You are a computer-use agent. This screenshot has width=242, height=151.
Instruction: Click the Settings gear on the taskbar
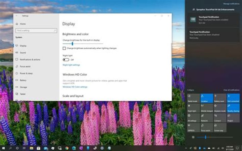tap(102, 148)
